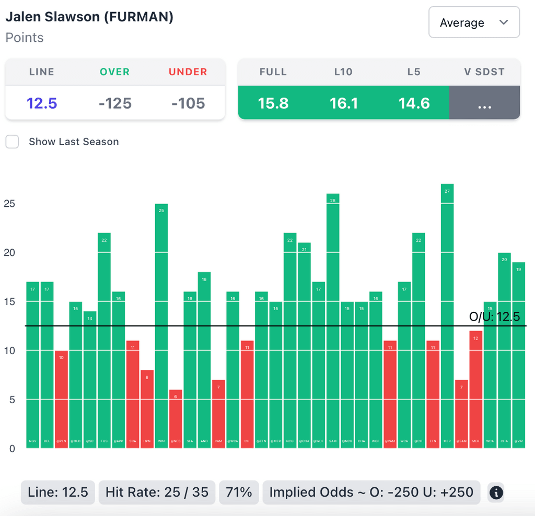Open the Average dropdown
The image size is (535, 516).
coord(473,22)
